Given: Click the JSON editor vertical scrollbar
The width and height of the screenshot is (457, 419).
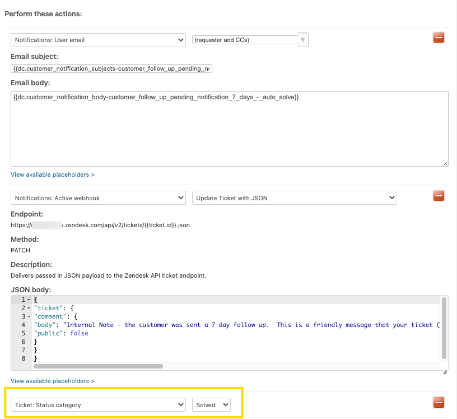Looking at the screenshot, I should (x=444, y=328).
